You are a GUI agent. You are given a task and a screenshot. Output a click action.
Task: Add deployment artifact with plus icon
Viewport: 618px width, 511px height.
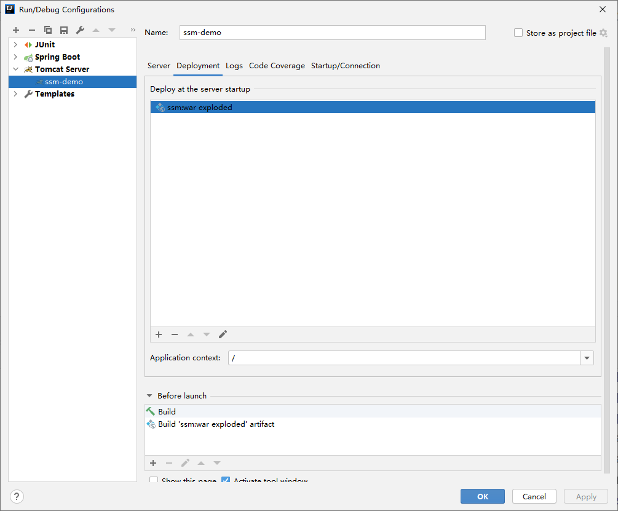pyautogui.click(x=159, y=335)
